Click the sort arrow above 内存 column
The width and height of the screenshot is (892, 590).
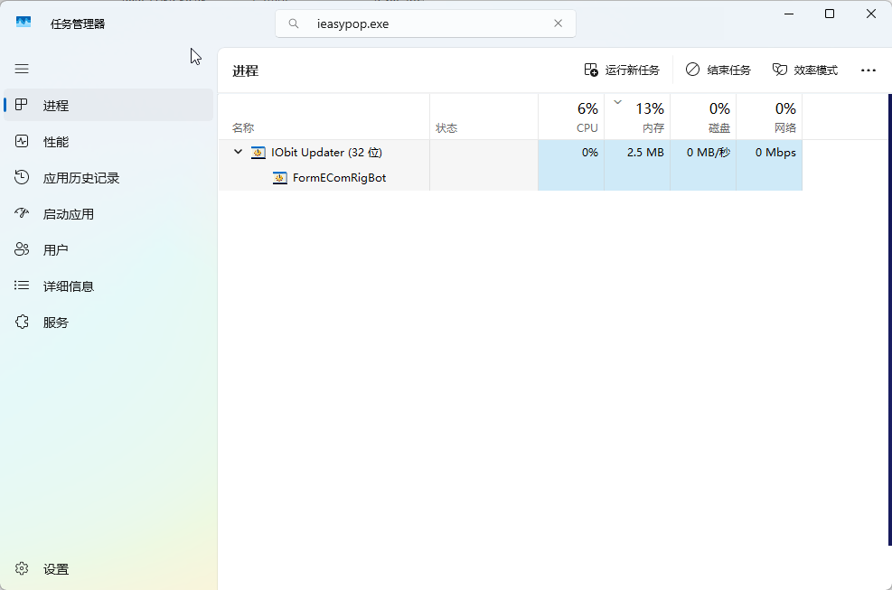(618, 102)
